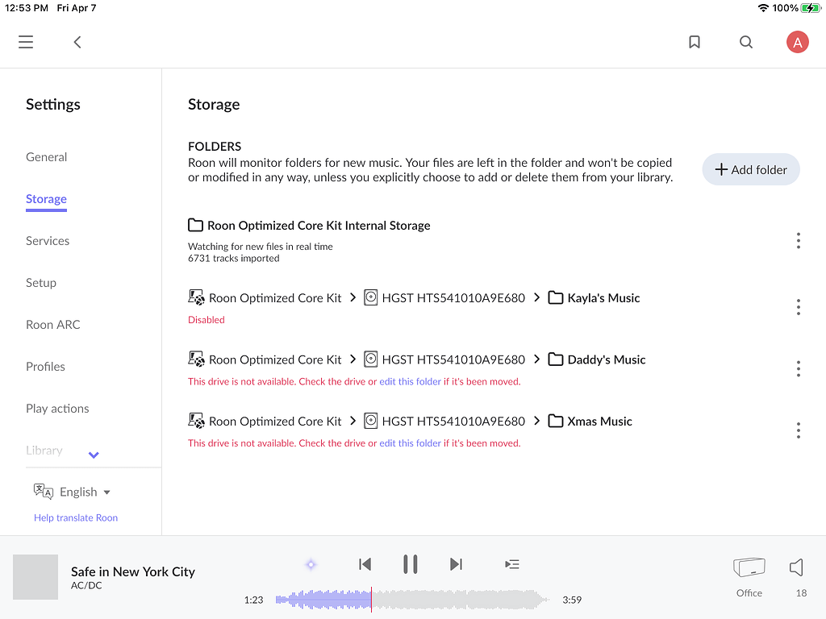Screen dimensions: 826x619
Task: Skip to the next track
Action: pyautogui.click(x=456, y=564)
